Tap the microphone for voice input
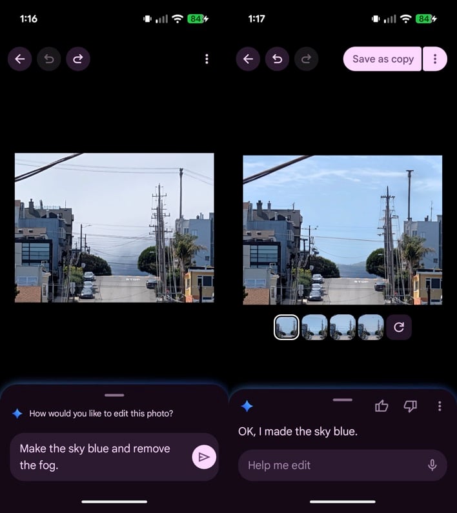The width and height of the screenshot is (457, 513). [x=432, y=465]
